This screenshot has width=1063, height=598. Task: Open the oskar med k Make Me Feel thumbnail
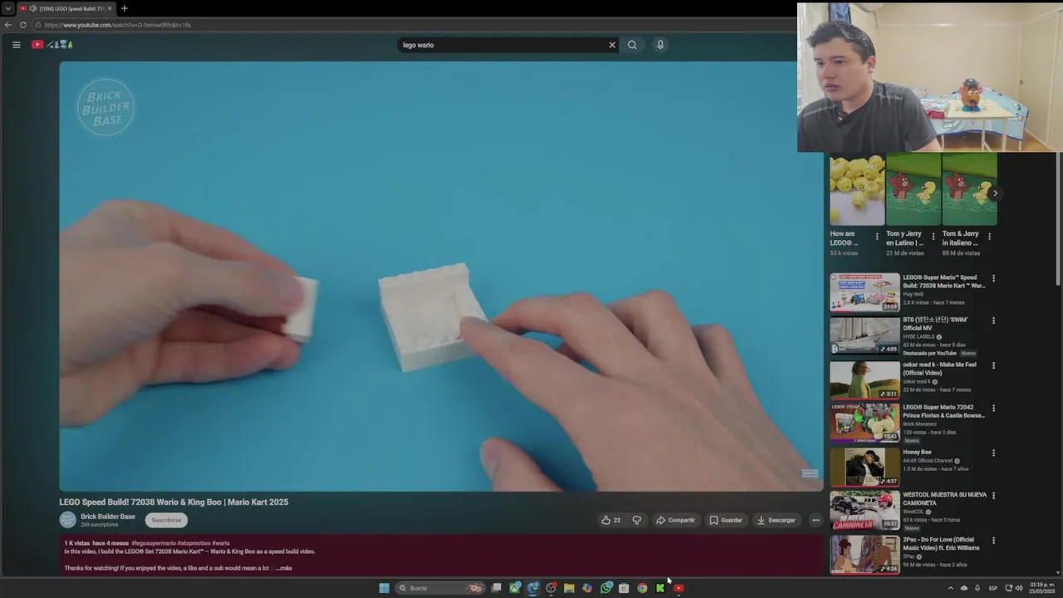865,380
